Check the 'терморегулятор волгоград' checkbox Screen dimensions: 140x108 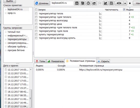coord(36,21)
